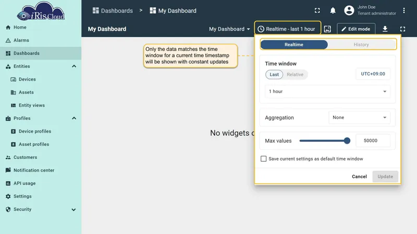Click the Customers people icon

tap(8, 158)
